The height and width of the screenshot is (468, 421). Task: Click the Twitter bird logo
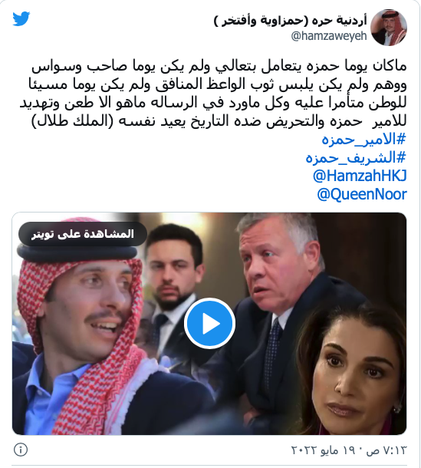21,19
